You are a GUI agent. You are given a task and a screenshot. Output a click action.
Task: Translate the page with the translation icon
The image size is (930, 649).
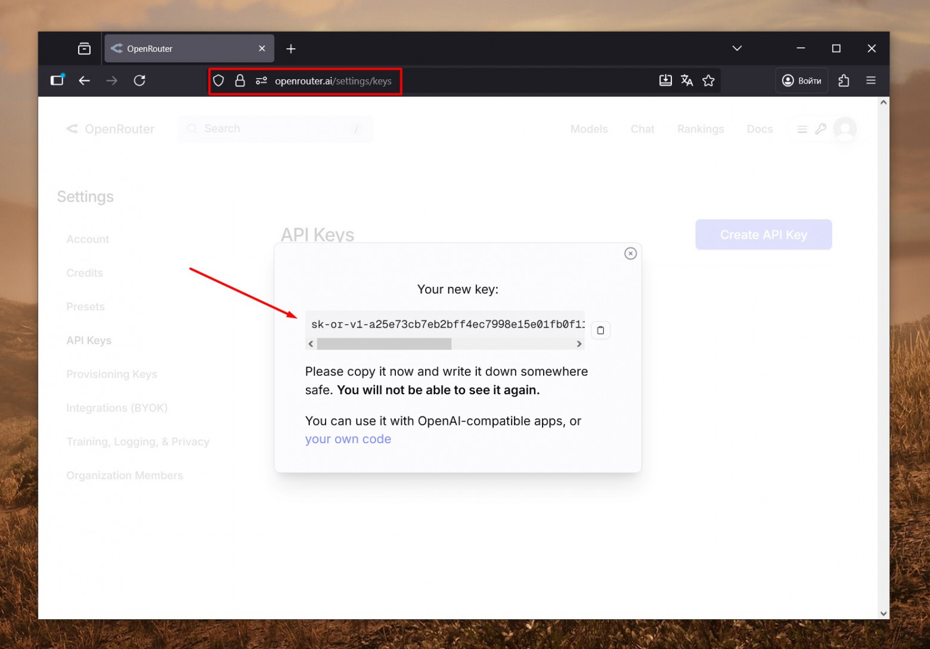(x=687, y=80)
